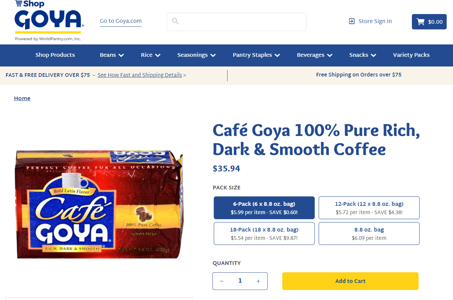
Task: Choose the 12-Pack pack size option
Action: [369, 208]
